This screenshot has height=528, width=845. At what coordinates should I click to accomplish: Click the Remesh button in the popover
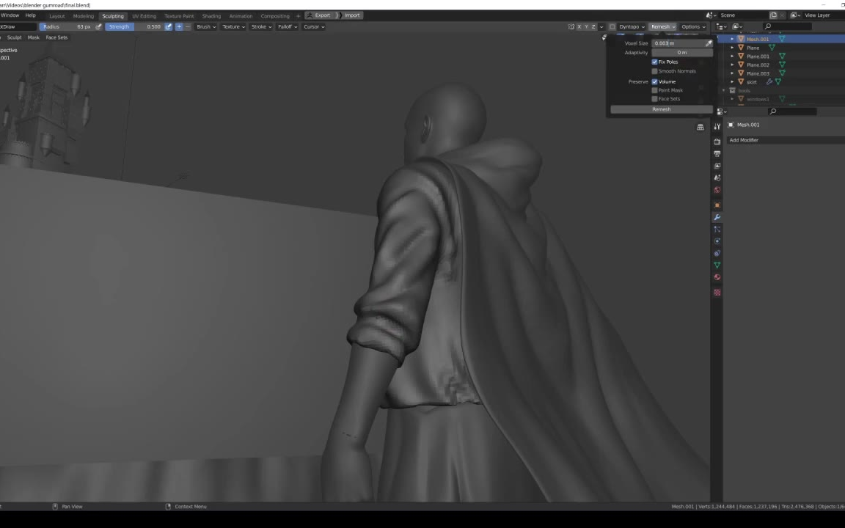coord(661,109)
